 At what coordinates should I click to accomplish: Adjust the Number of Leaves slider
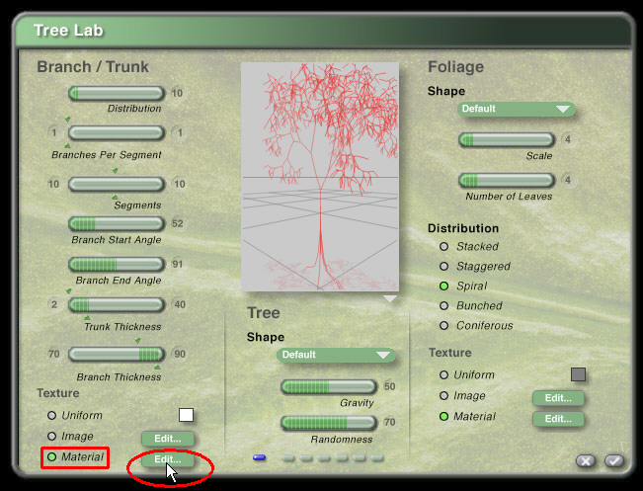pos(507,180)
